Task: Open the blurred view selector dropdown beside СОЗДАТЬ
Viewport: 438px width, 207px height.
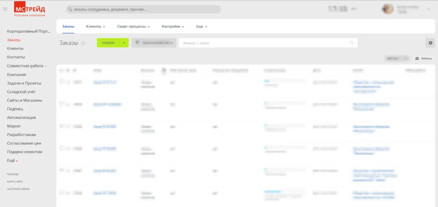Action: point(154,43)
